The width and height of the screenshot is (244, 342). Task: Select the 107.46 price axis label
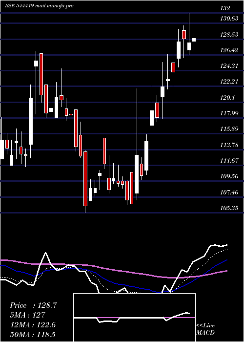229,192
